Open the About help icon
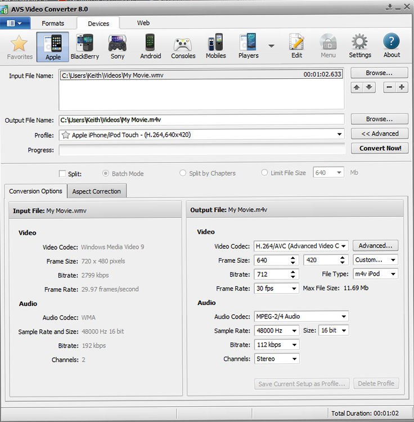 pyautogui.click(x=391, y=46)
